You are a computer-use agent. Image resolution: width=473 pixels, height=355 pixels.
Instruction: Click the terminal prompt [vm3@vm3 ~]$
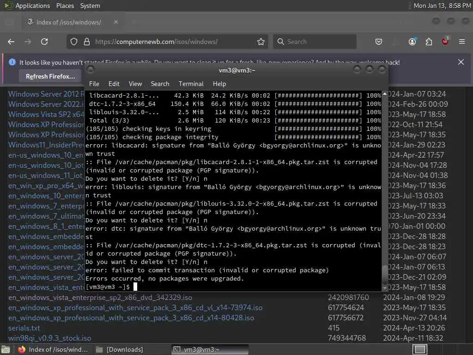[108, 287]
